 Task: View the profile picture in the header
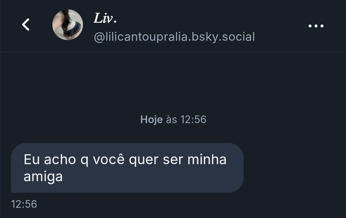pyautogui.click(x=67, y=25)
